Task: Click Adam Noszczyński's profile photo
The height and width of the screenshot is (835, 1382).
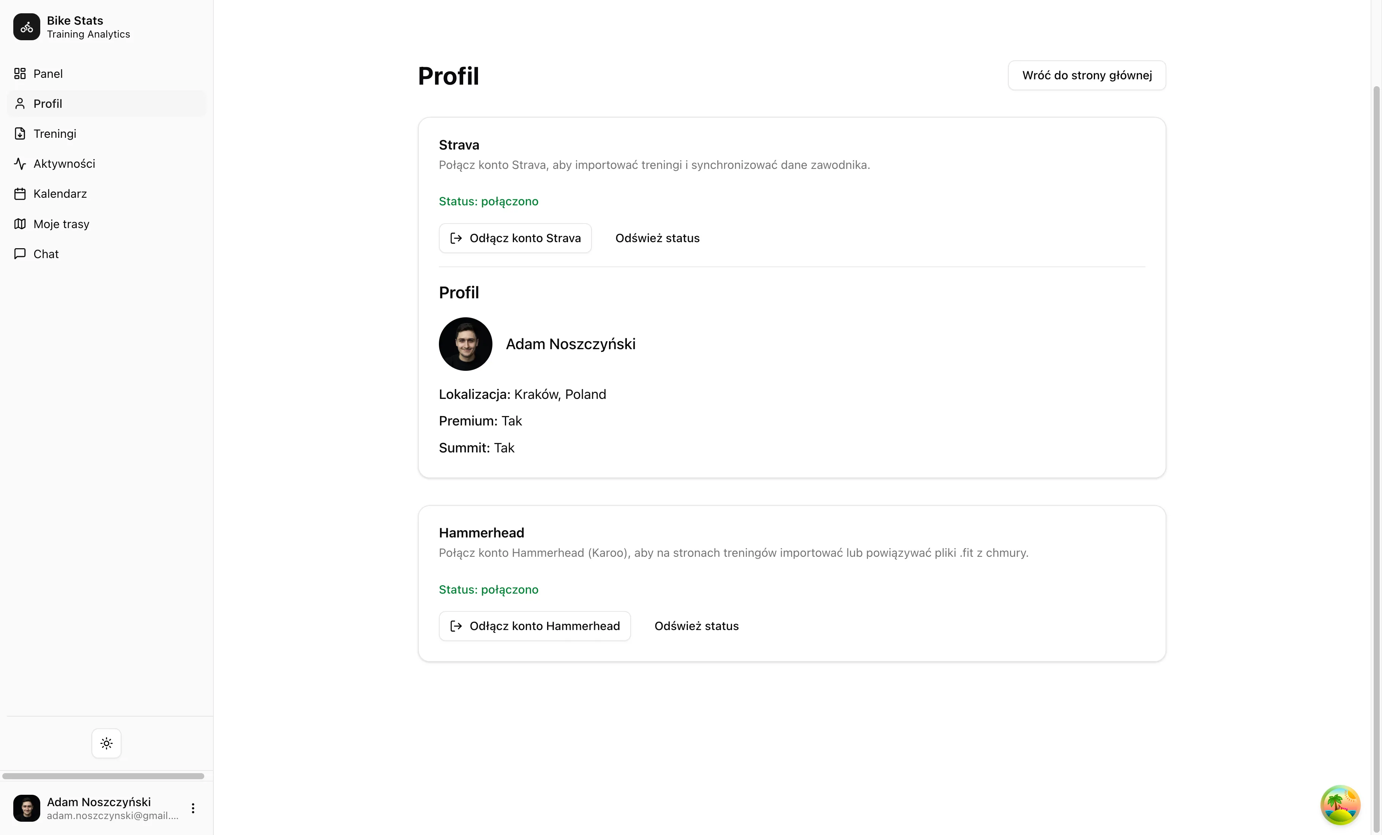Action: point(465,344)
